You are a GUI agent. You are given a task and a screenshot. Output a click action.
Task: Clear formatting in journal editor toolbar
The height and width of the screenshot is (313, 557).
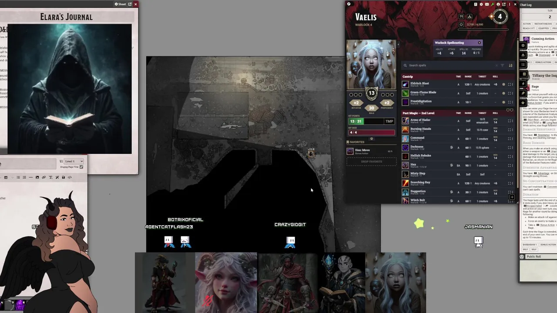click(50, 177)
